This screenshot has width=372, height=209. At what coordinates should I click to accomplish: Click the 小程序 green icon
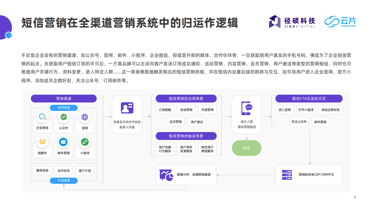click(x=85, y=142)
